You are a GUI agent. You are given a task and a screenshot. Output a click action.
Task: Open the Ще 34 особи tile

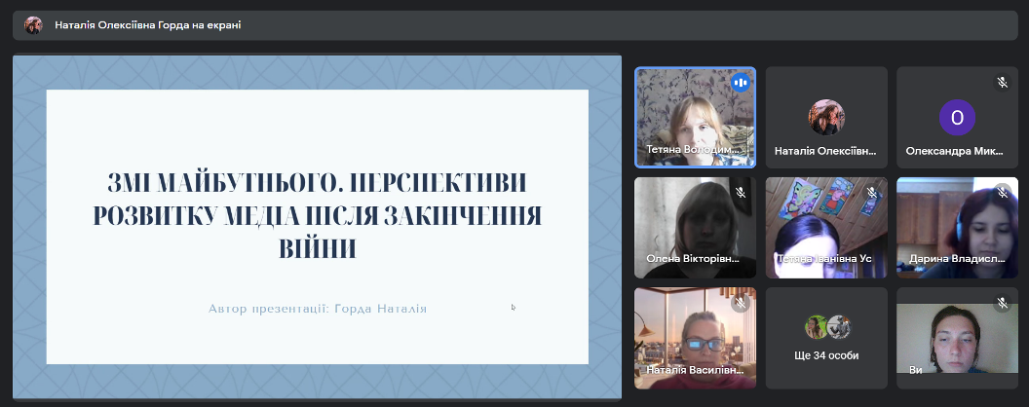826,338
